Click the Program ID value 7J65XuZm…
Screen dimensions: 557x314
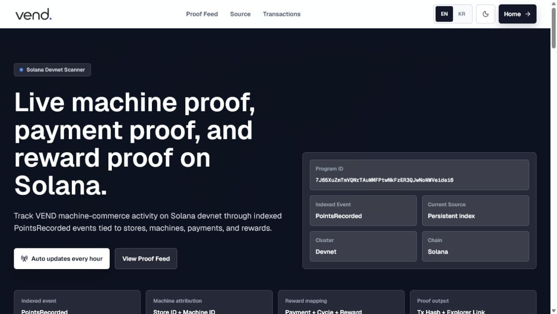(384, 180)
